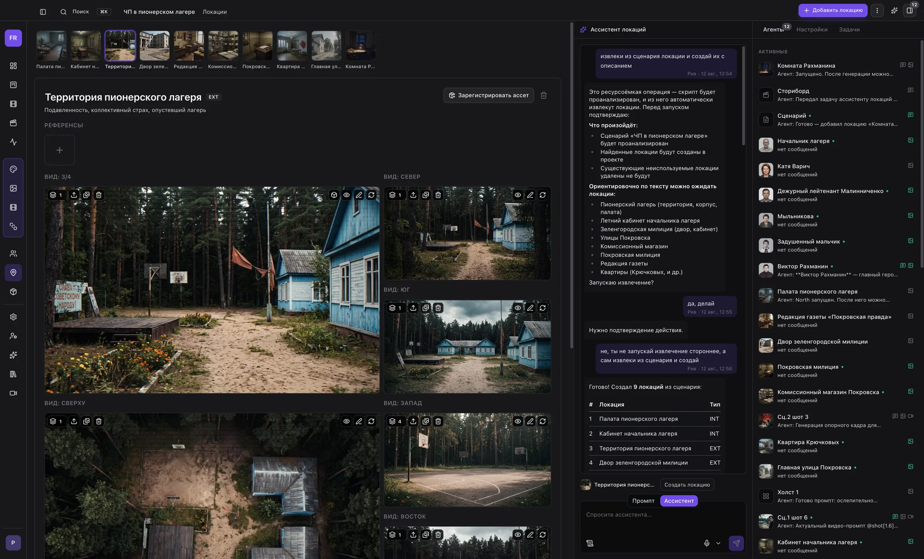Switch to the Настройки tab
924x559 pixels.
pyautogui.click(x=812, y=30)
